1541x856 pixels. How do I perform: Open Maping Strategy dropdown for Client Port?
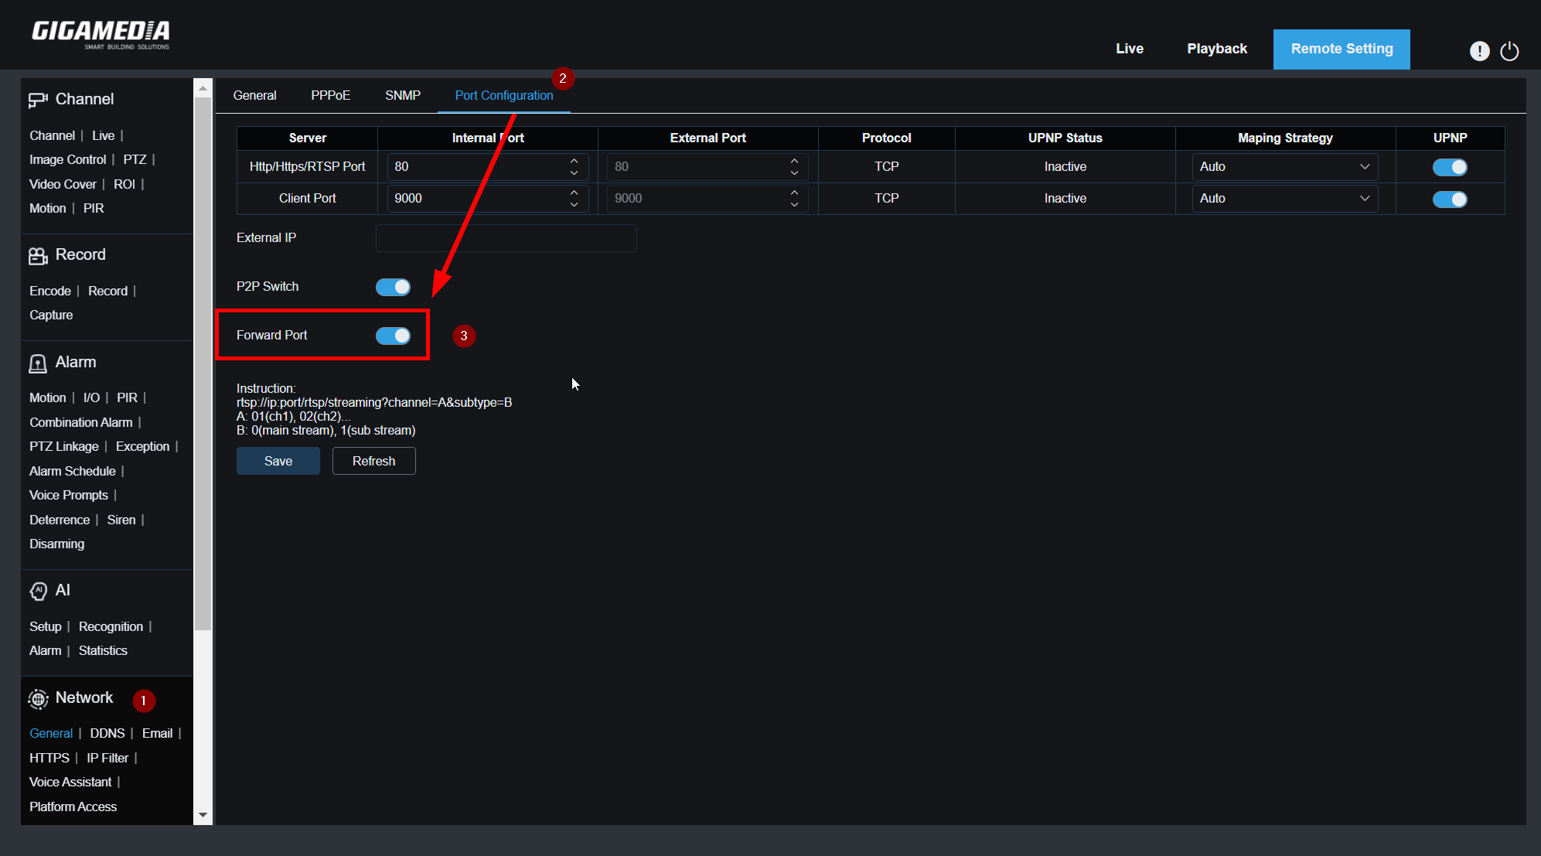[x=1284, y=199]
